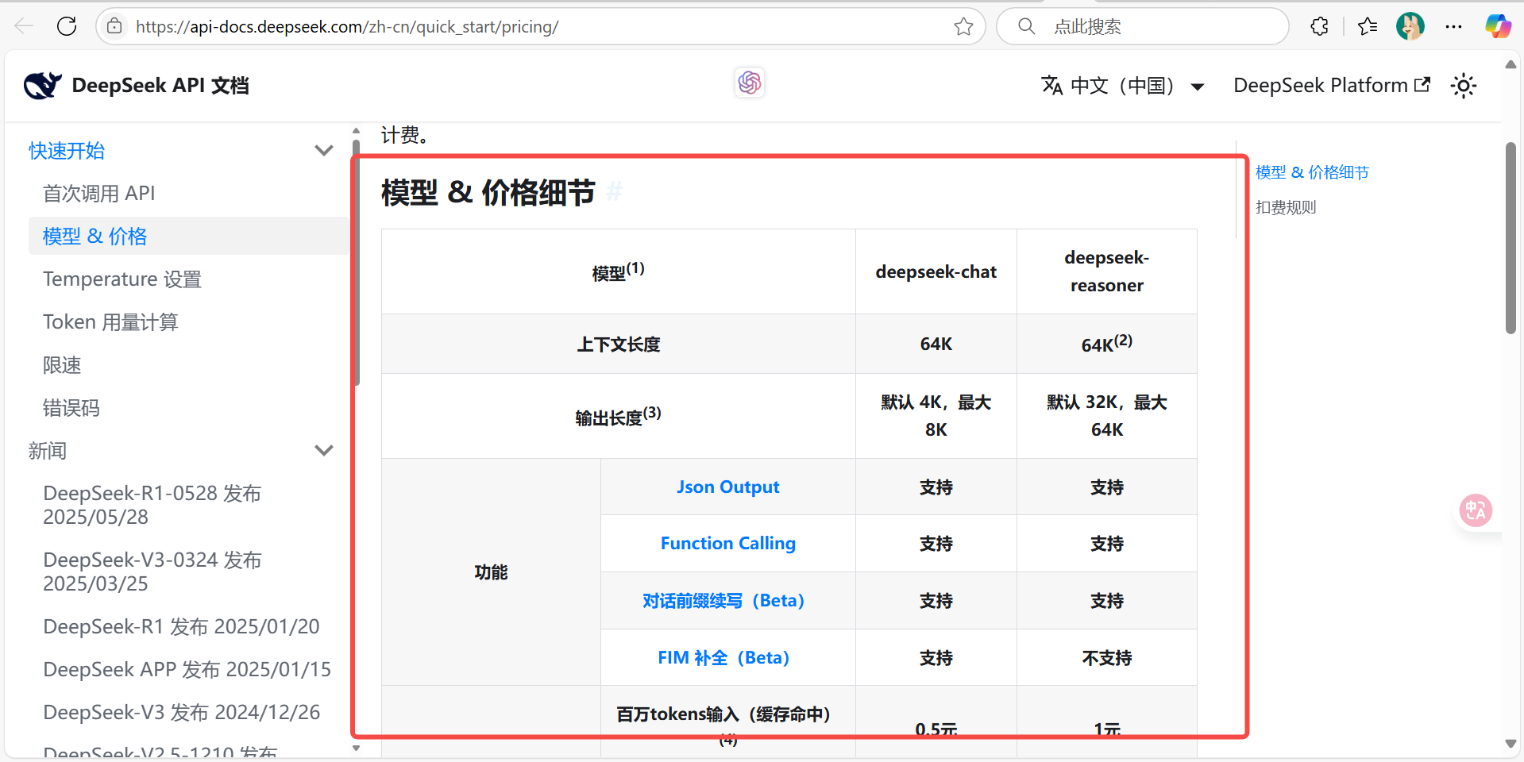Reload the page with the refresh icon

[67, 26]
